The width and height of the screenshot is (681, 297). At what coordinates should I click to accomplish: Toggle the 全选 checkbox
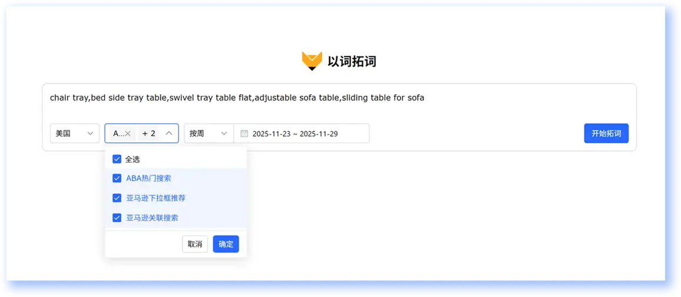117,159
